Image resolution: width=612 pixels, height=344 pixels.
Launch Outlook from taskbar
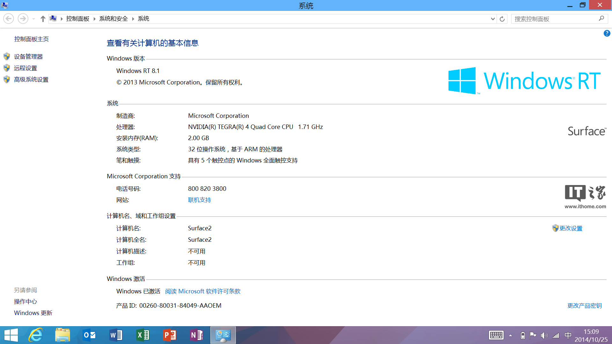(x=89, y=335)
